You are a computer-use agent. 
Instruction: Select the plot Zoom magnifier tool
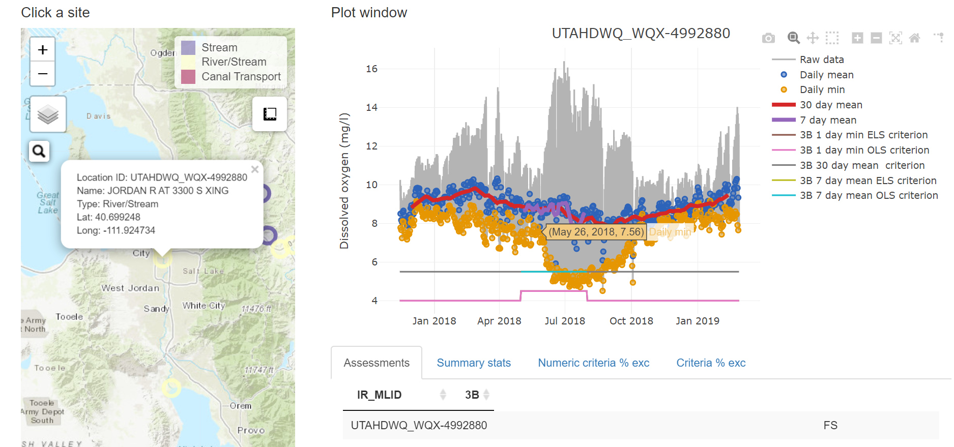click(793, 38)
